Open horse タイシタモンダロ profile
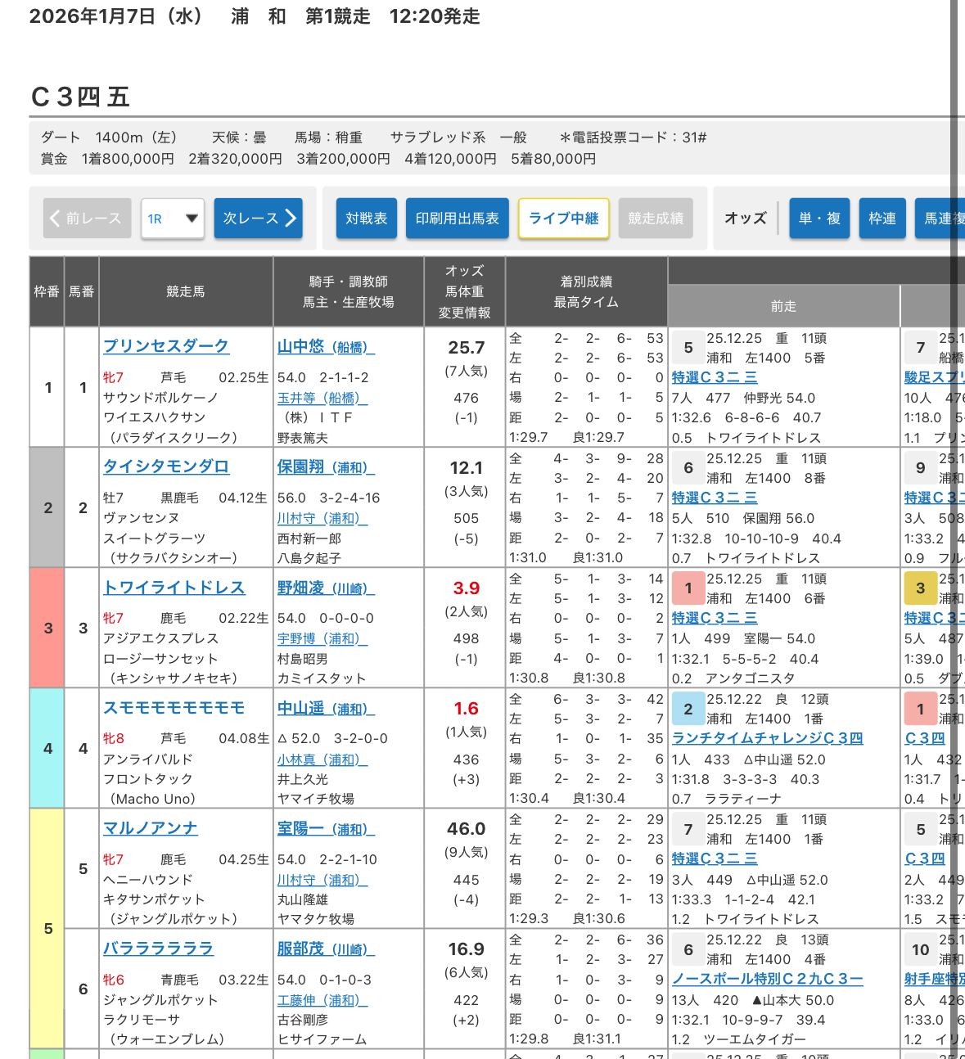This screenshot has height=1059, width=965. pyautogui.click(x=166, y=466)
